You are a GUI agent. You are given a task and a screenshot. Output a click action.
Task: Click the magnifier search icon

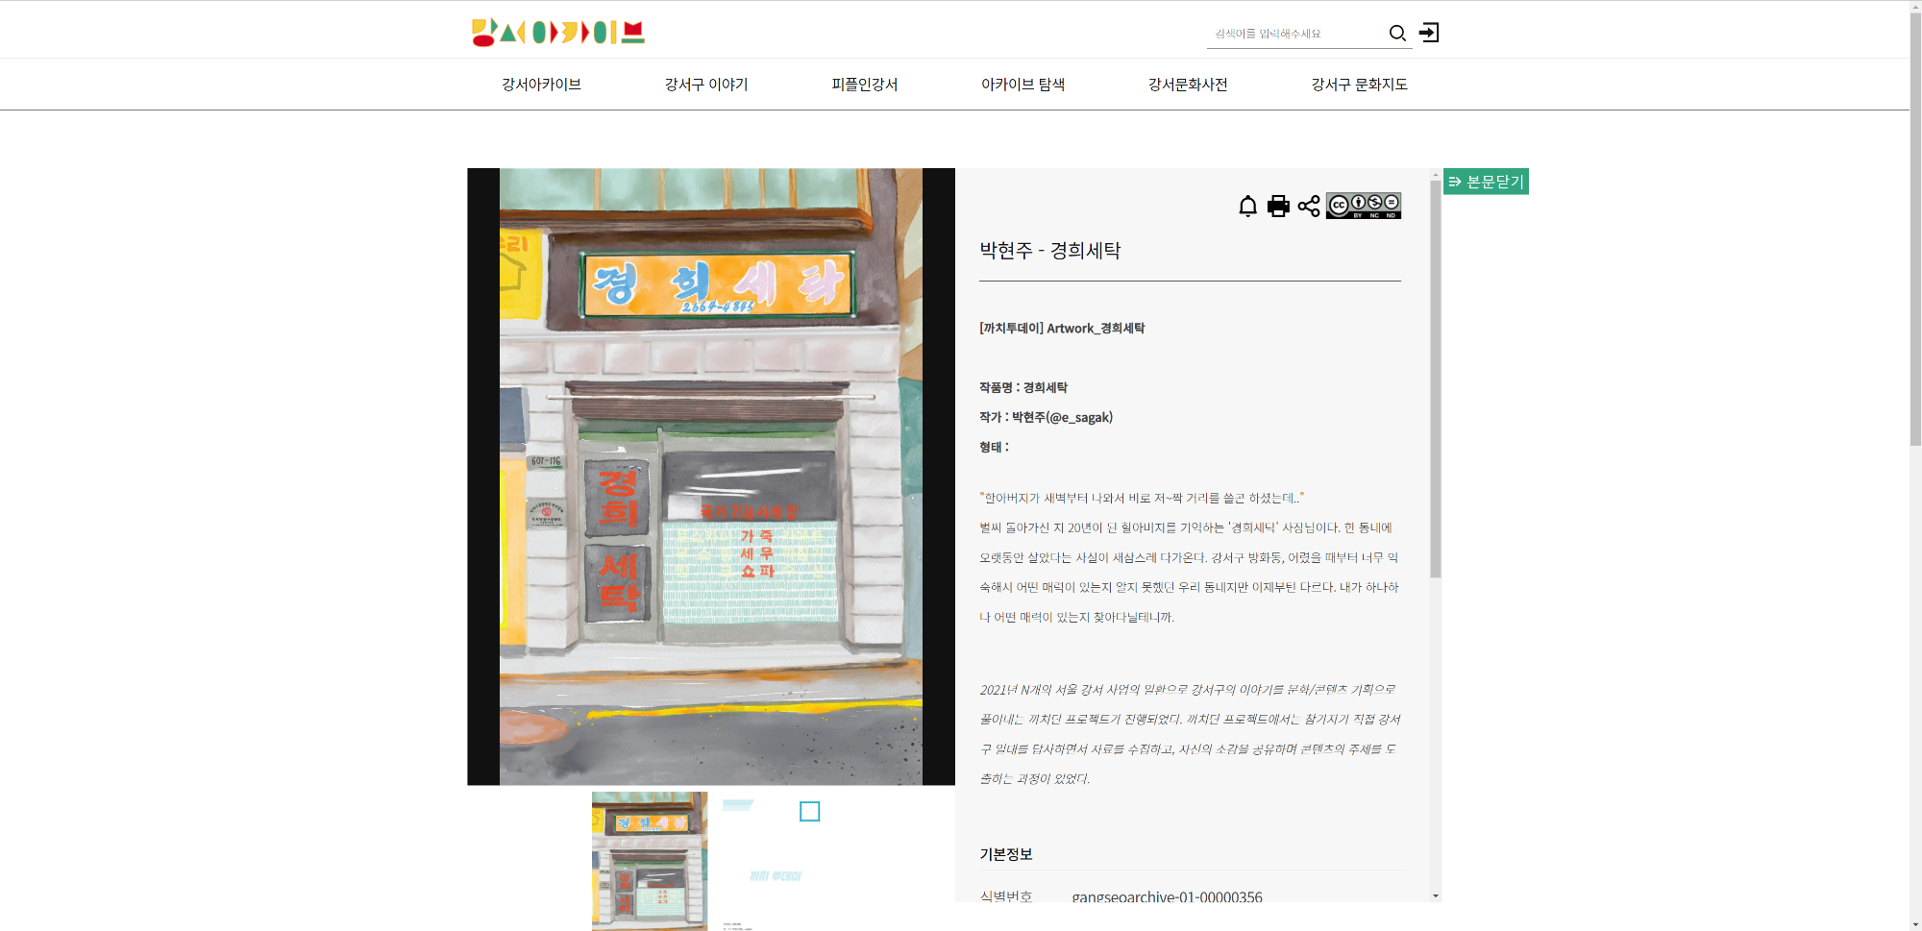point(1397,34)
